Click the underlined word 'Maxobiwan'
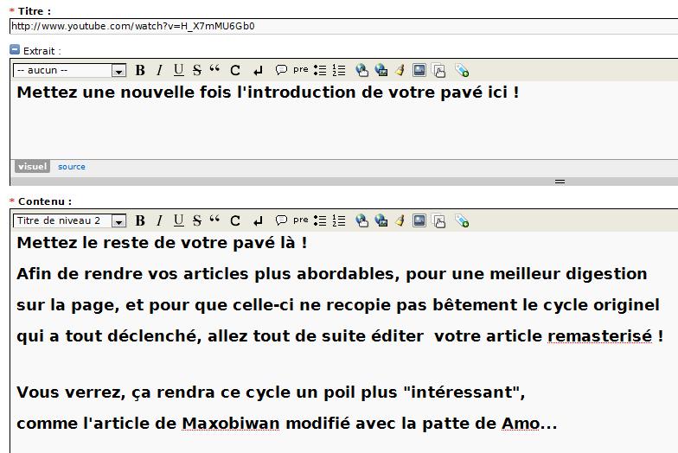This screenshot has width=678, height=453. (230, 424)
